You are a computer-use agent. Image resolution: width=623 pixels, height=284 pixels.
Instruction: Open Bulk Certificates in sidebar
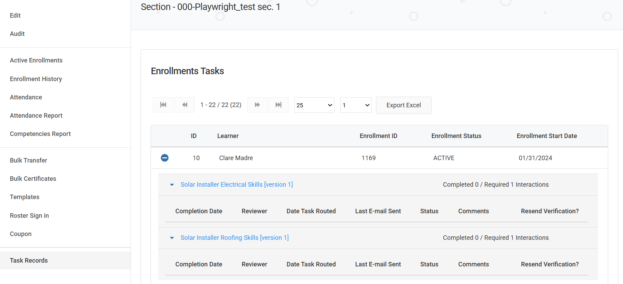pyautogui.click(x=33, y=179)
